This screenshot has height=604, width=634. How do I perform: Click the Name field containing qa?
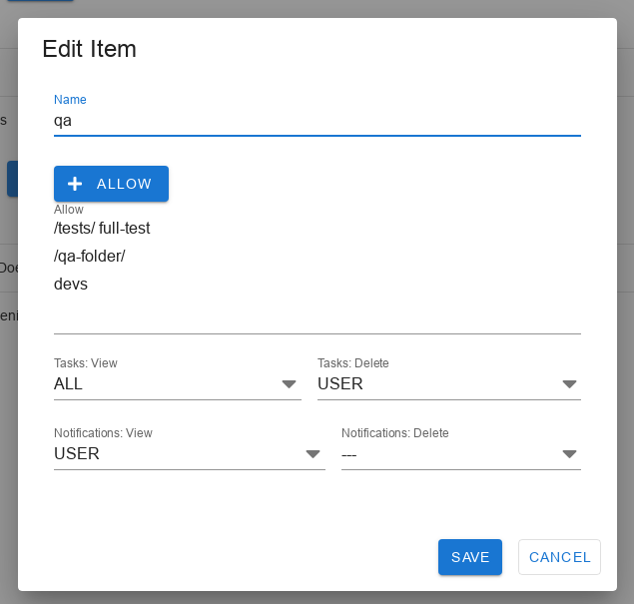pyautogui.click(x=317, y=121)
